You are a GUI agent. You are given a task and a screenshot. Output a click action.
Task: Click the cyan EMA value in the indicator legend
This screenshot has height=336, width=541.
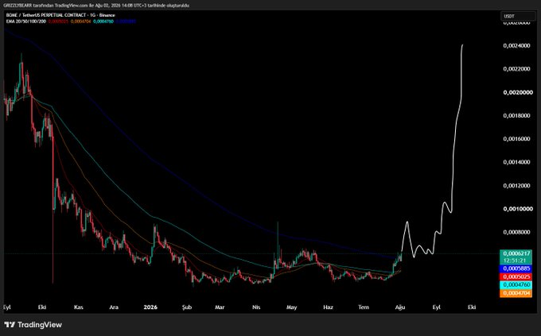coord(103,21)
